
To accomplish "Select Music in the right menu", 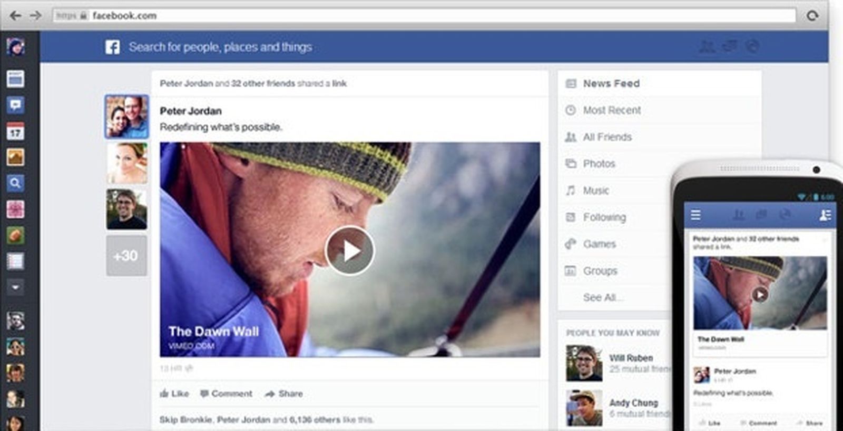I will pos(596,191).
